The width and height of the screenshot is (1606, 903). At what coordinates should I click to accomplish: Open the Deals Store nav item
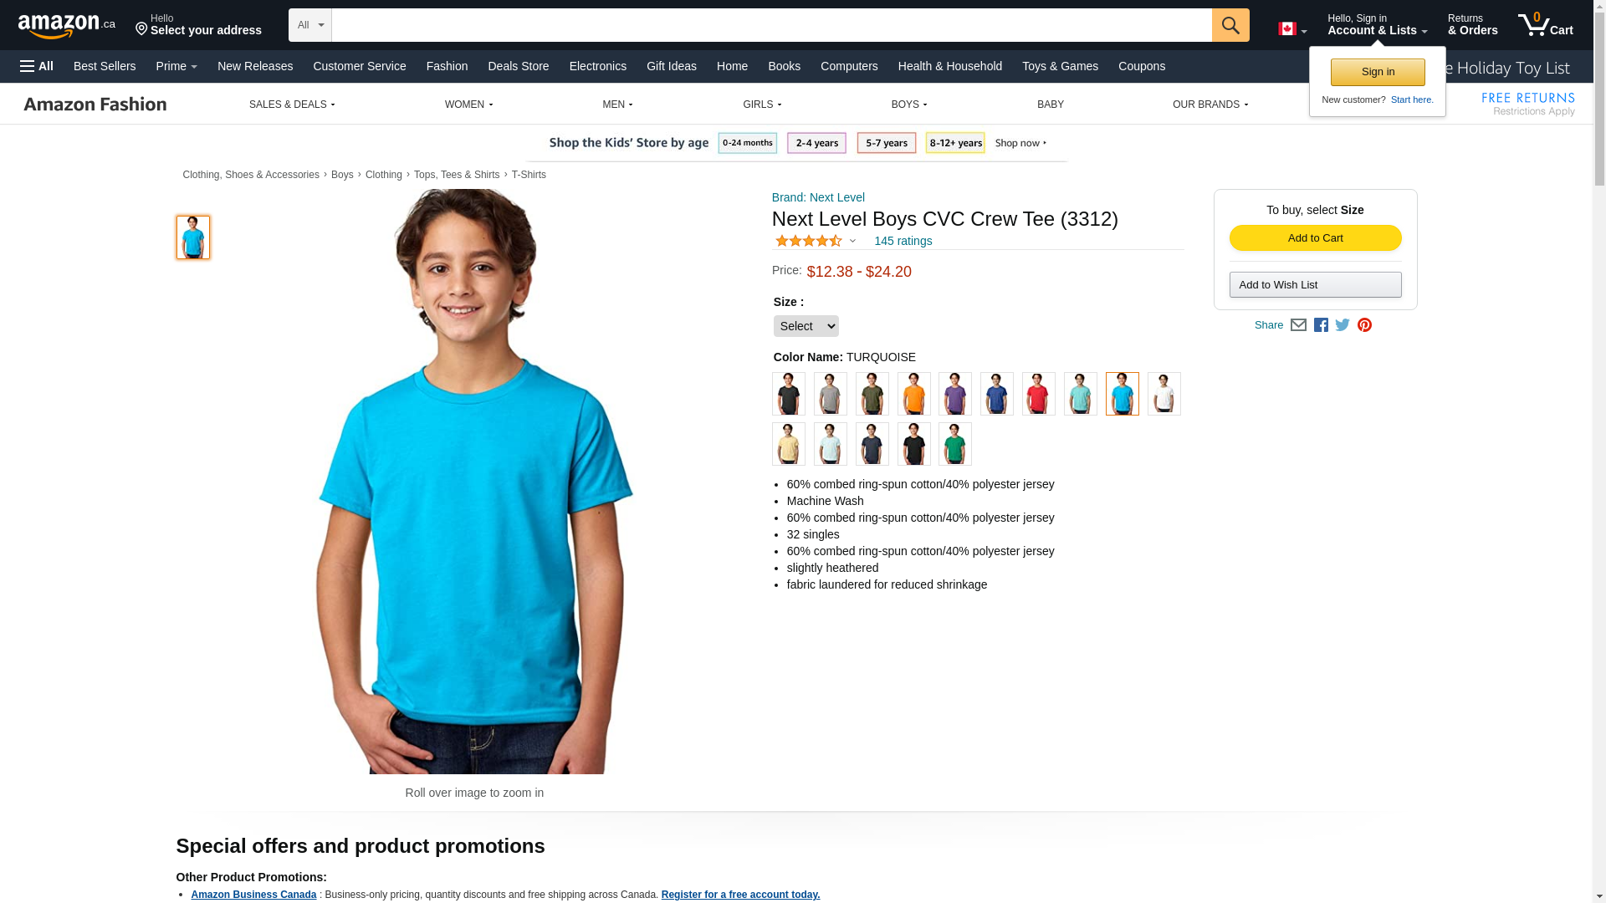coord(519,66)
